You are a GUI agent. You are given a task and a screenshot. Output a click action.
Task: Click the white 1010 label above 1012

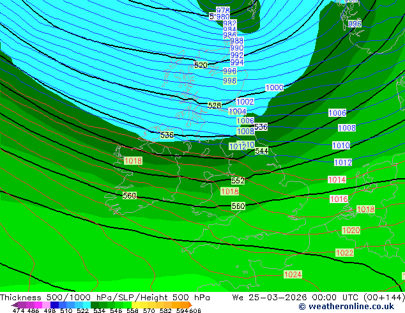tap(341, 146)
